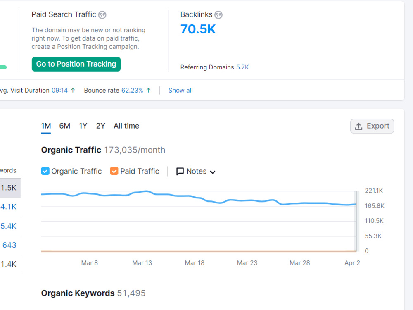Click the 165.8K y-axis label
Image resolution: width=413 pixels, height=310 pixels.
click(375, 206)
